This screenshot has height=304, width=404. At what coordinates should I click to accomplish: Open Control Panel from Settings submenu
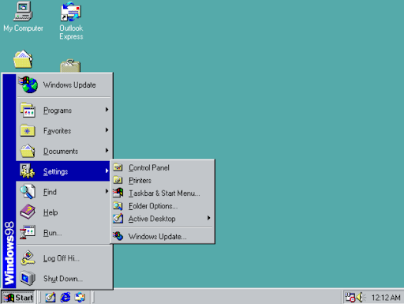pyautogui.click(x=163, y=167)
